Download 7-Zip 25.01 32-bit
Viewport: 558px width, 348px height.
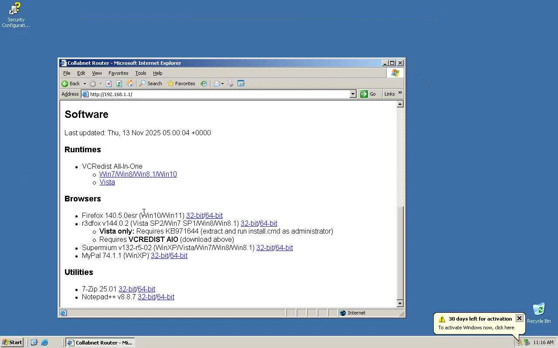(127, 289)
